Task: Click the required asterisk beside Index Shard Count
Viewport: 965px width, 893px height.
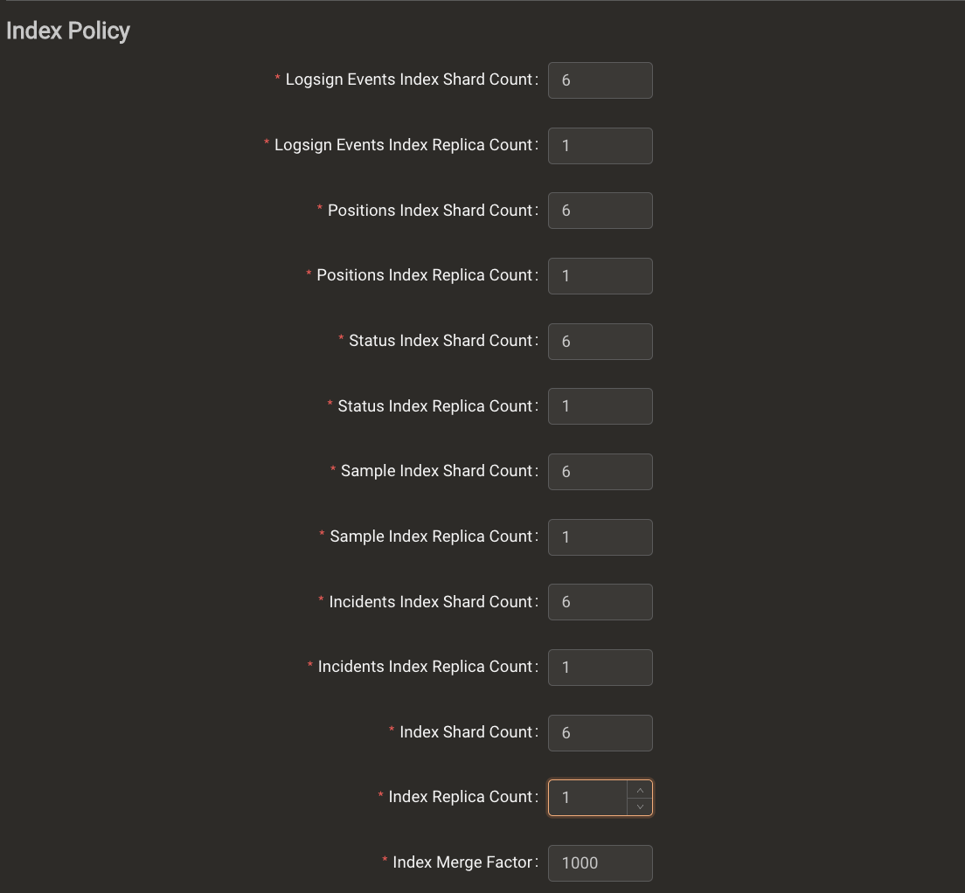Action: tap(391, 731)
